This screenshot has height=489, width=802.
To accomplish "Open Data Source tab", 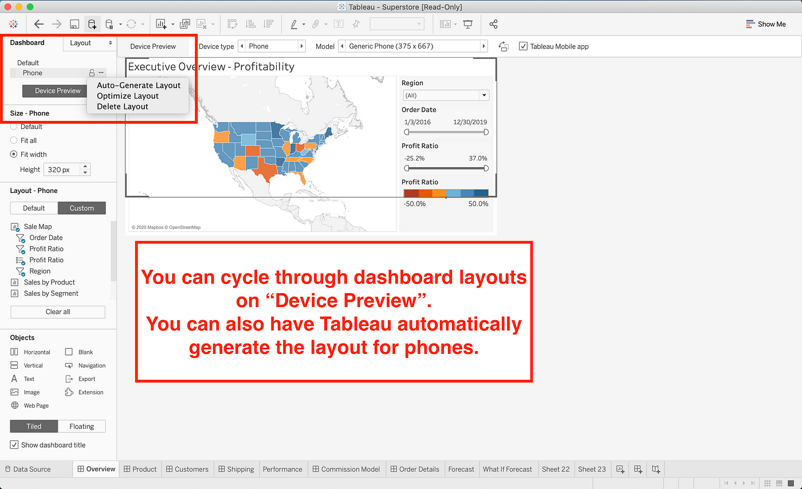I will pos(27,469).
